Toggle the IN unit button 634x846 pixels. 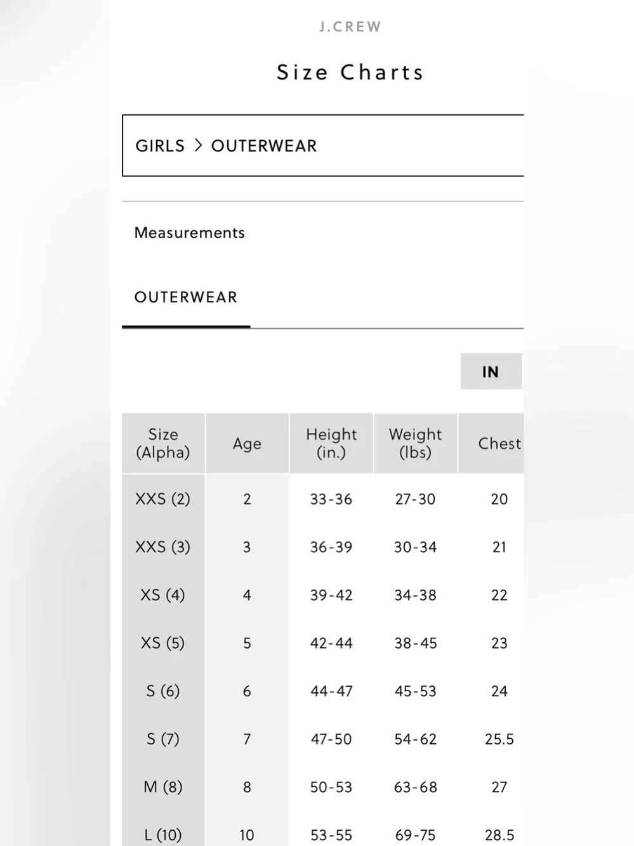(x=491, y=371)
